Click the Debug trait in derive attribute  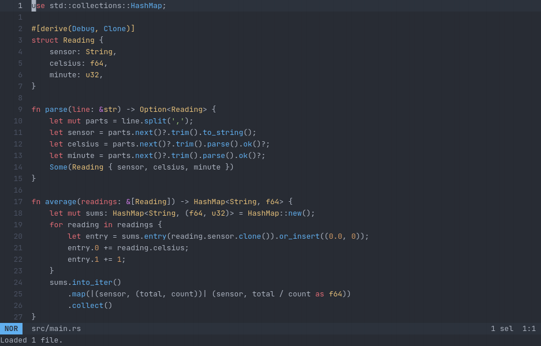83,29
